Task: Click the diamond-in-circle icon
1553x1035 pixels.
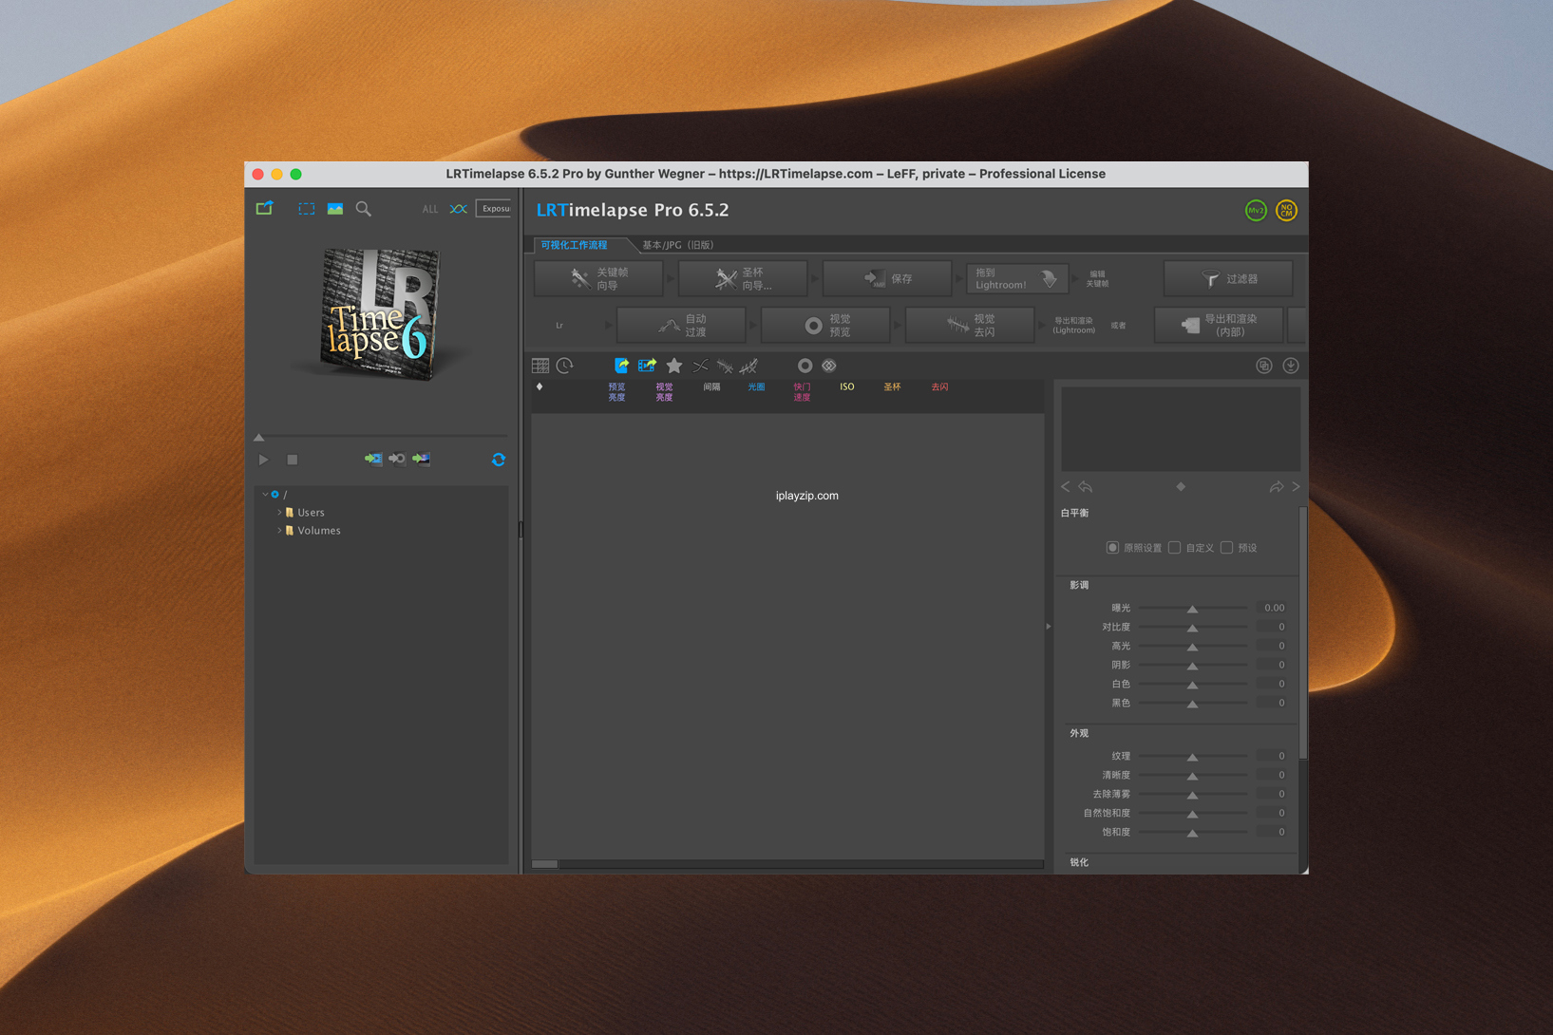Action: [x=829, y=366]
